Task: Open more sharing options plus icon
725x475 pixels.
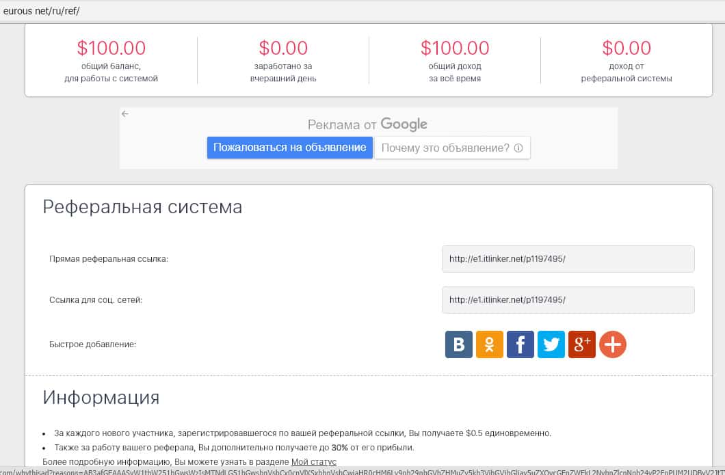Action: coord(613,344)
